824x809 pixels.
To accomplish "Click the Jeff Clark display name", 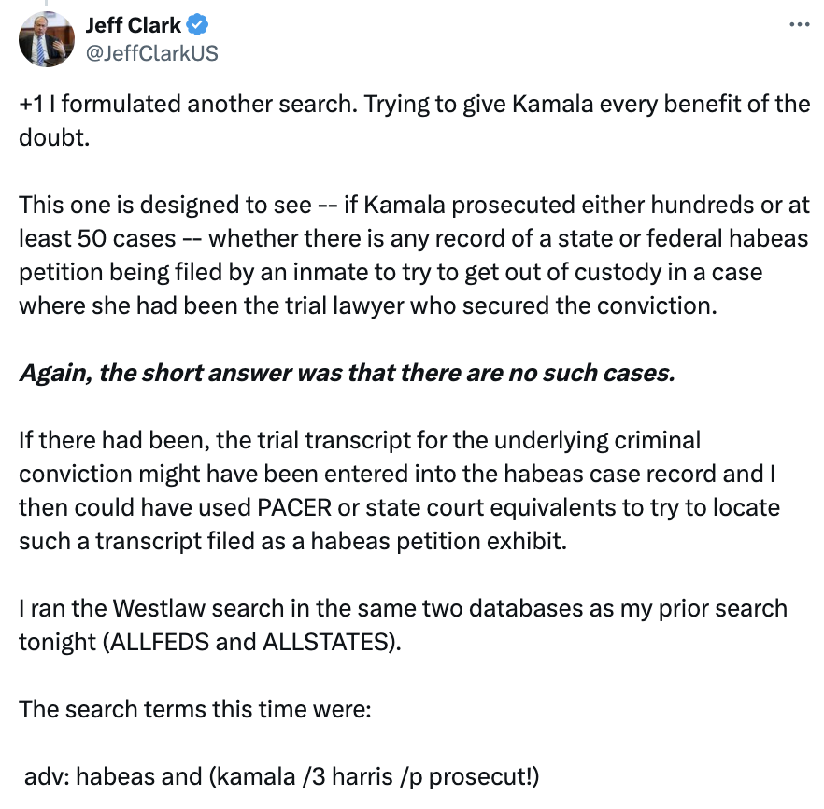I will coord(133,24).
